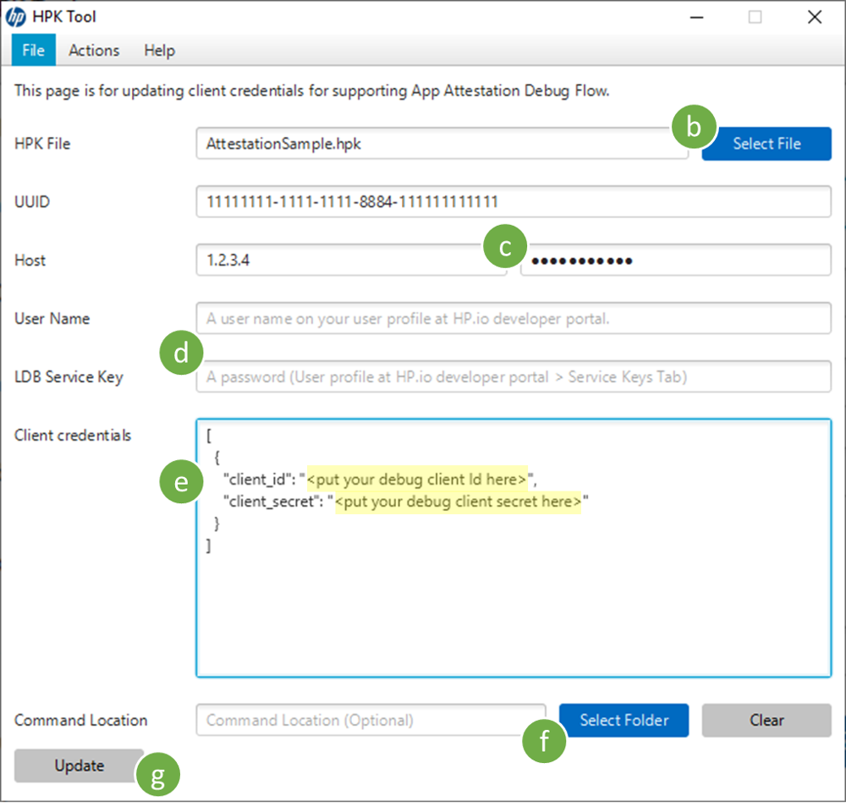Click the "client_secret" line in credentials
The height and width of the screenshot is (812, 846).
pyautogui.click(x=406, y=502)
